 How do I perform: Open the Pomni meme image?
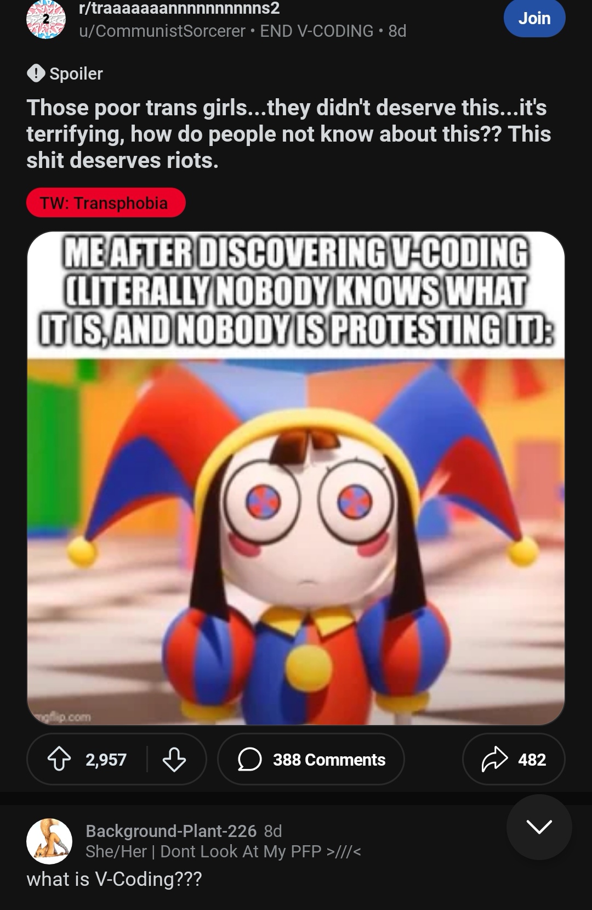296,478
